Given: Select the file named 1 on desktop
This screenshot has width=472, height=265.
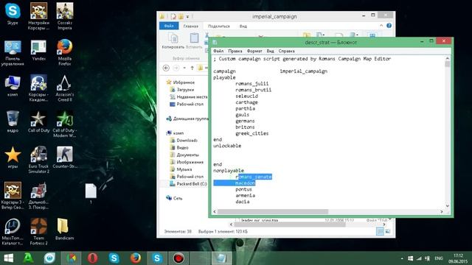Looking at the screenshot, I should 91,194.
